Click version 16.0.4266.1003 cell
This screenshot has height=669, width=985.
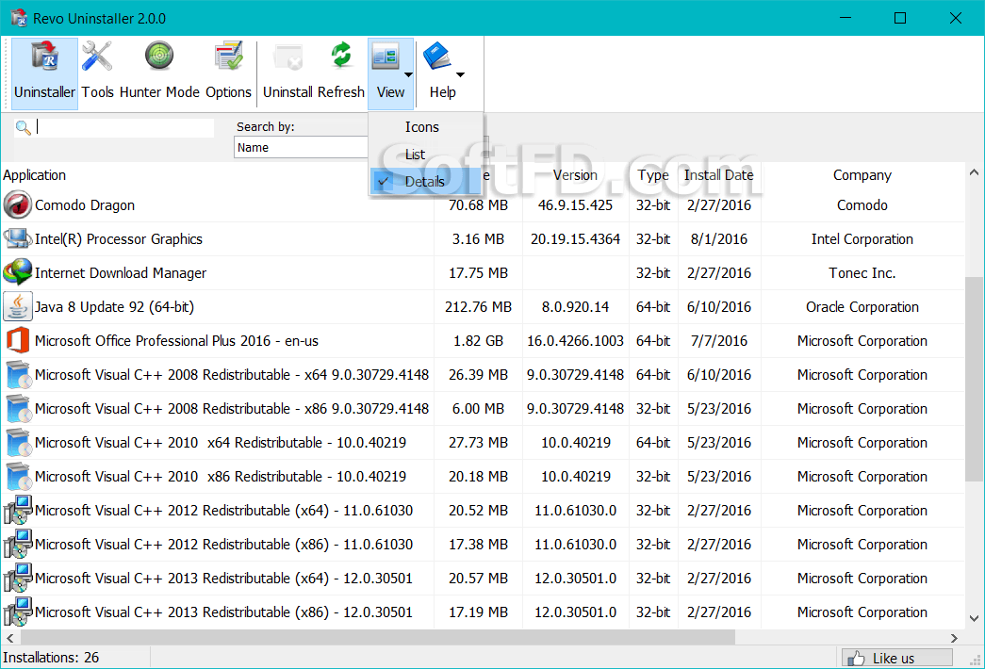575,341
